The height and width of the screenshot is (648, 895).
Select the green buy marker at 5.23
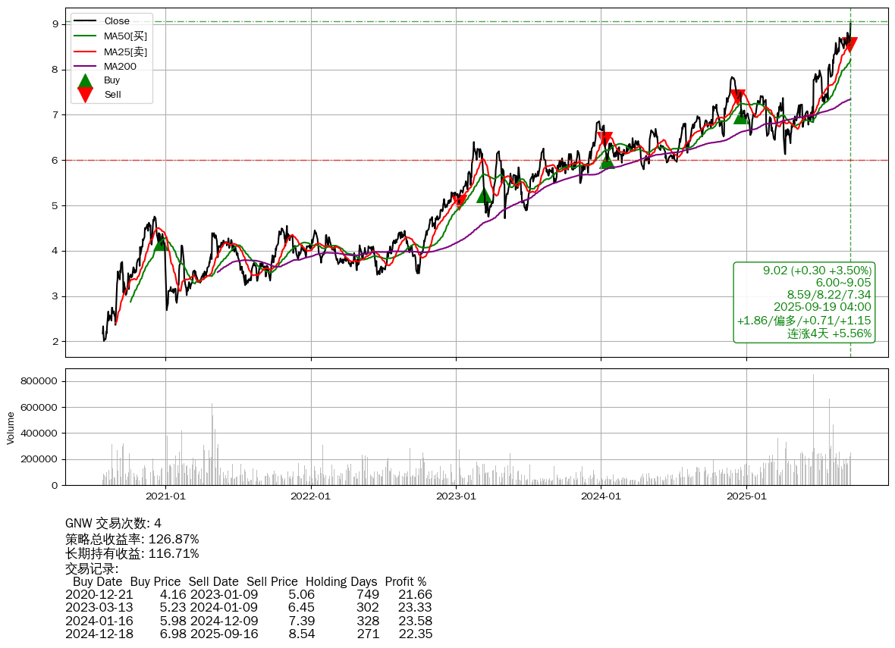click(x=485, y=195)
